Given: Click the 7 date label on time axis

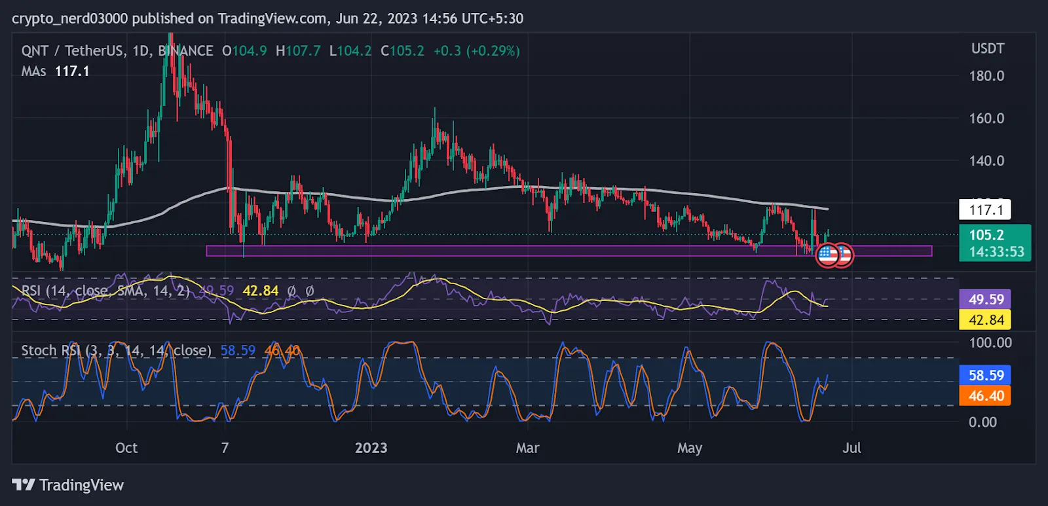Looking at the screenshot, I should point(225,448).
